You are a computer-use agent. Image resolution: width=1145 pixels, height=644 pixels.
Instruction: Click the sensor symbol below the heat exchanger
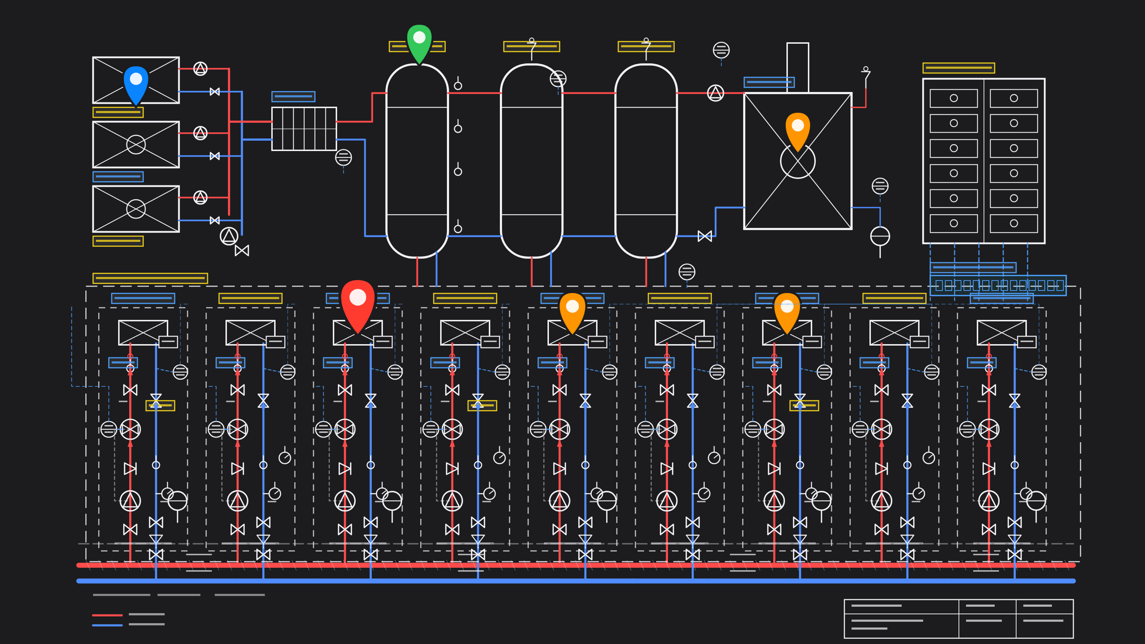pyautogui.click(x=343, y=157)
